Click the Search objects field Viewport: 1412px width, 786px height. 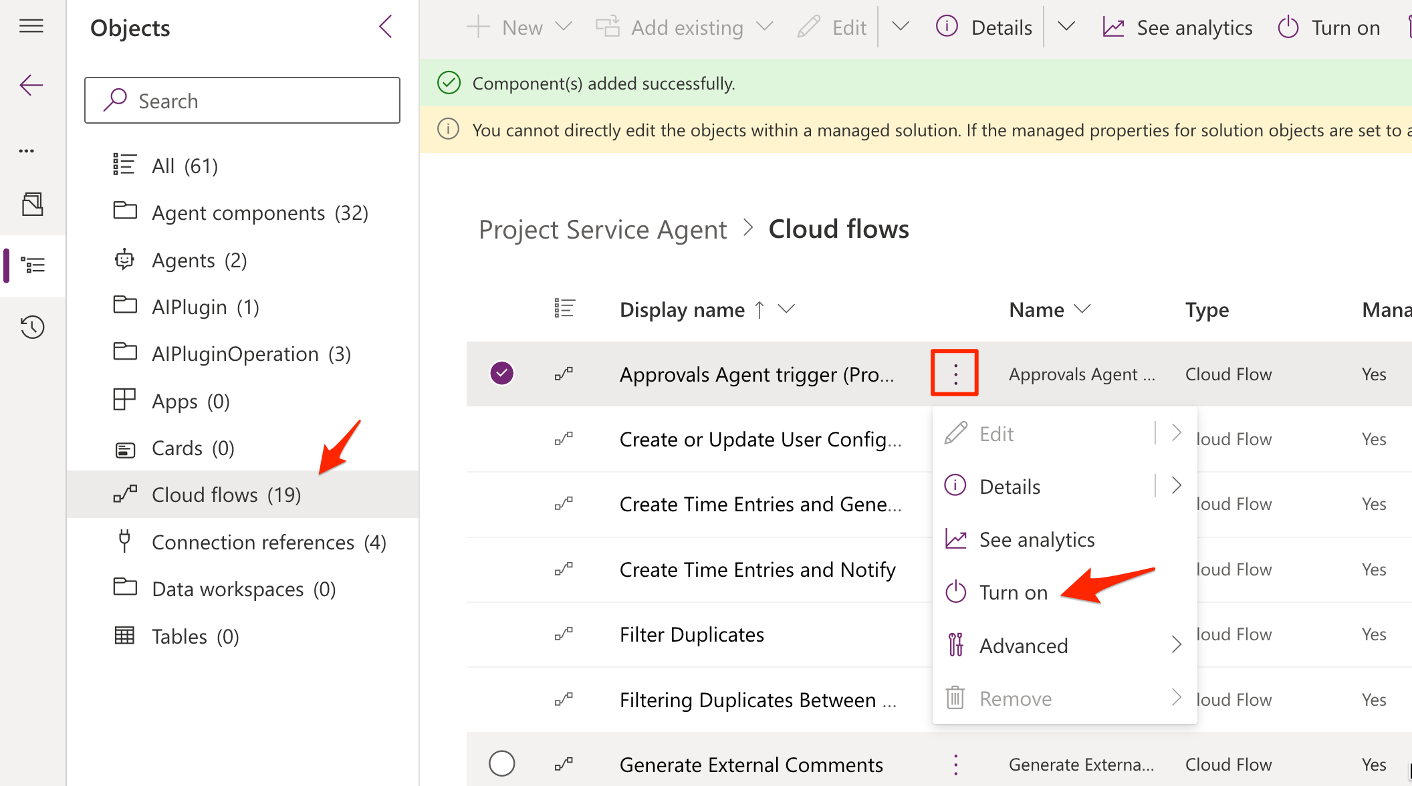click(242, 100)
